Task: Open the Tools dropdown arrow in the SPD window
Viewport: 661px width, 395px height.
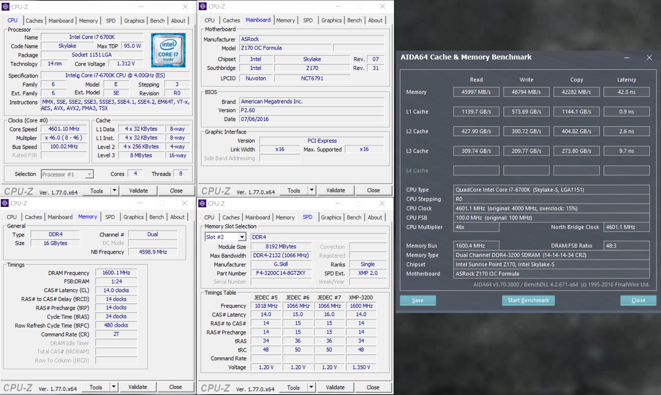Action: [x=311, y=387]
